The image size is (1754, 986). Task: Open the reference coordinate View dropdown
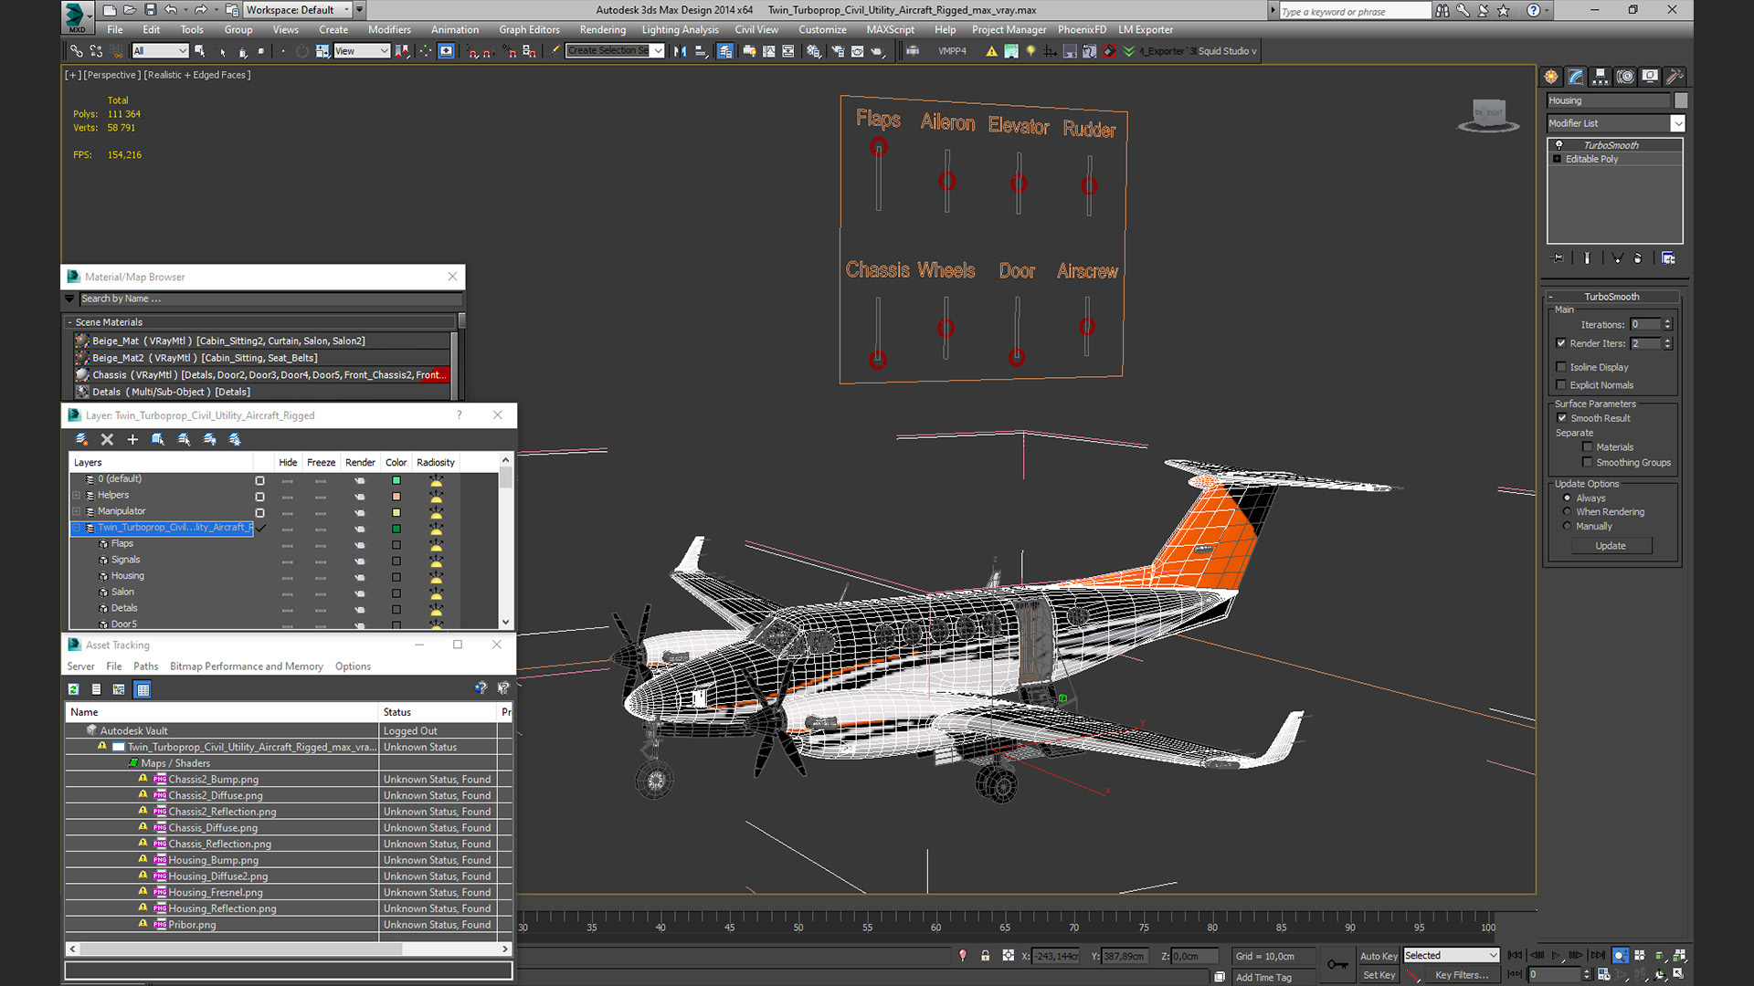[362, 51]
